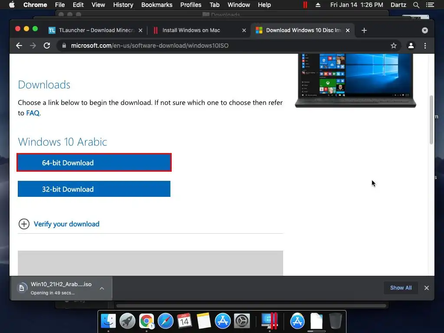Image resolution: width=444 pixels, height=333 pixels.
Task: Open Calendar from the Dock
Action: (x=184, y=321)
